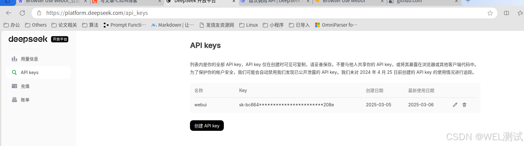This screenshot has height=146, width=524.
Task: Open the 小程序 bookmarks folder
Action: (x=273, y=25)
